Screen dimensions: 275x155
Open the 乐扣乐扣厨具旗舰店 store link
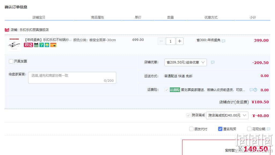[x=34, y=30]
